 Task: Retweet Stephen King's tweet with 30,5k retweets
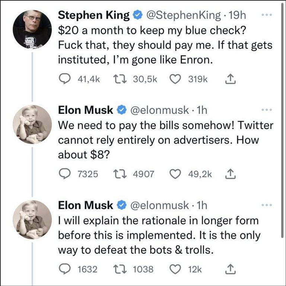tap(119, 79)
